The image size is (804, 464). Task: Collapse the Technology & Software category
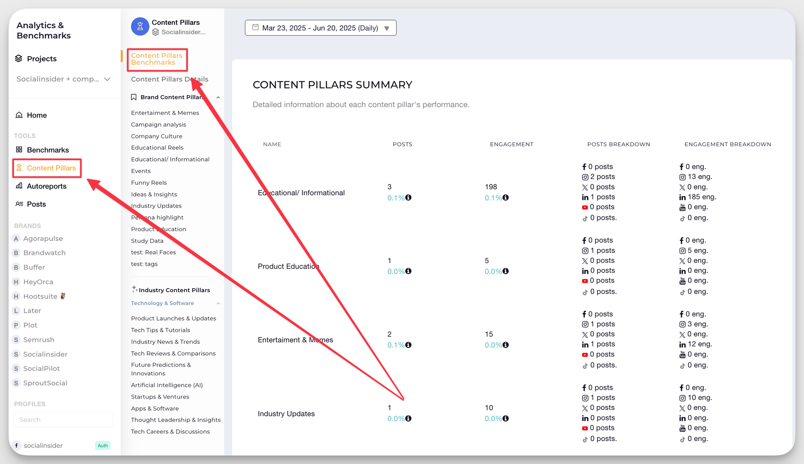[218, 303]
